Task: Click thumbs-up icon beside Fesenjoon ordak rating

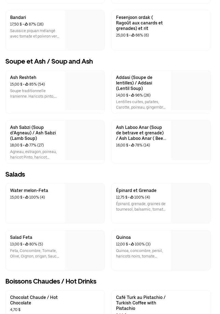Action: [133, 35]
